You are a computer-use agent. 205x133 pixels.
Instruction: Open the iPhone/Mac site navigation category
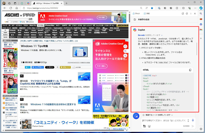click(x=50, y=26)
